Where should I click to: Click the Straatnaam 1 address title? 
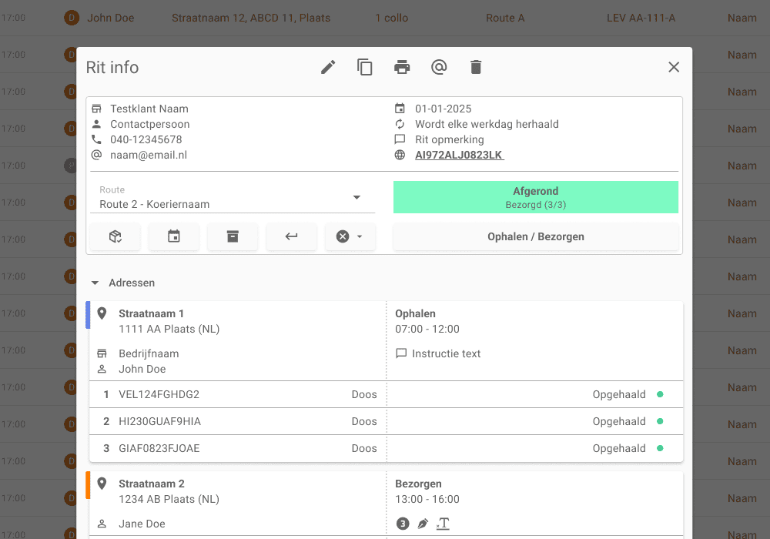click(151, 313)
